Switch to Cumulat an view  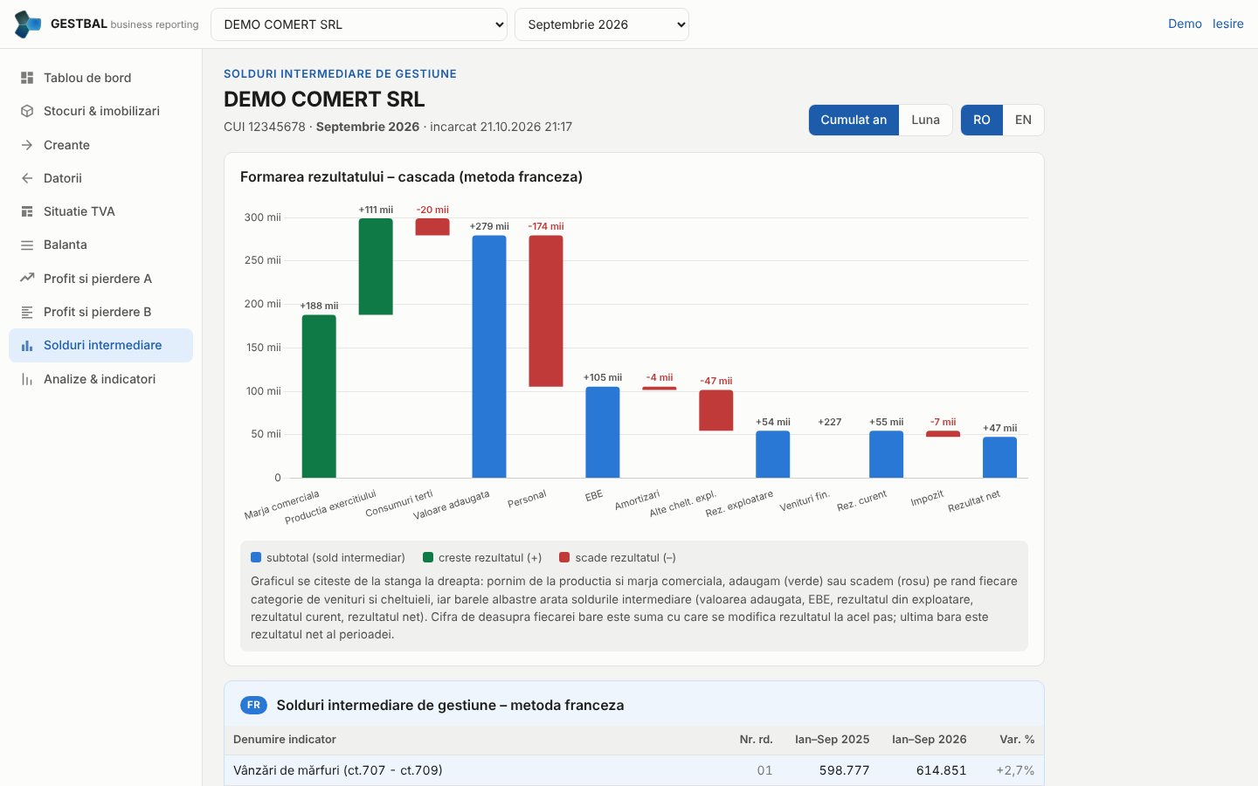click(x=854, y=120)
